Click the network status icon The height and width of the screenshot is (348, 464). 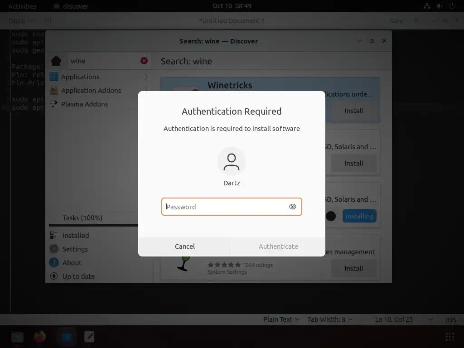pyautogui.click(x=427, y=6)
